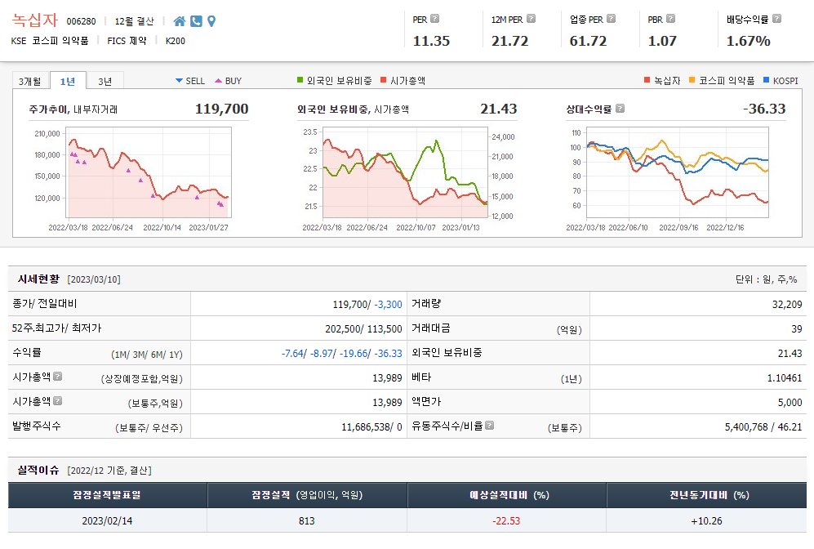Click the relative return value -36.33 header
814x549 pixels.
(764, 109)
